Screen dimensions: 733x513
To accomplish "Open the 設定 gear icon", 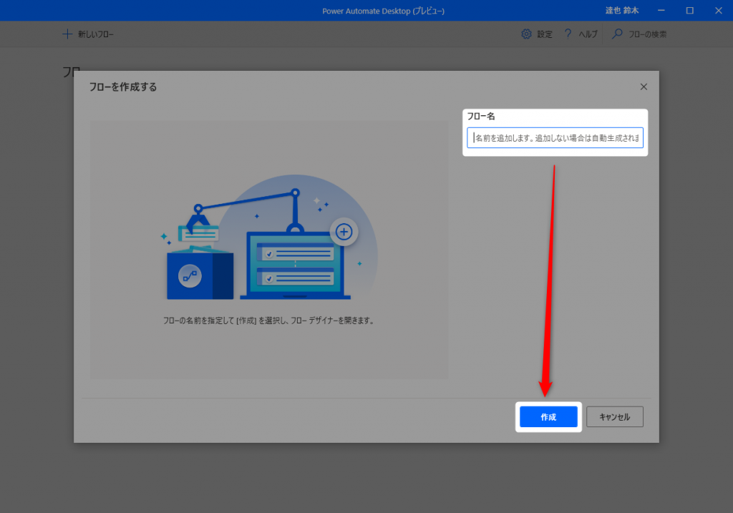I will coord(526,34).
